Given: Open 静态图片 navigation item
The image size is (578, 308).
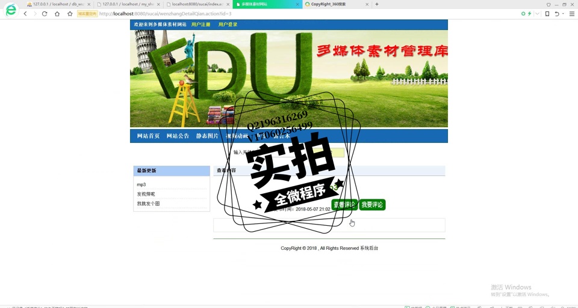Looking at the screenshot, I should click(x=207, y=136).
